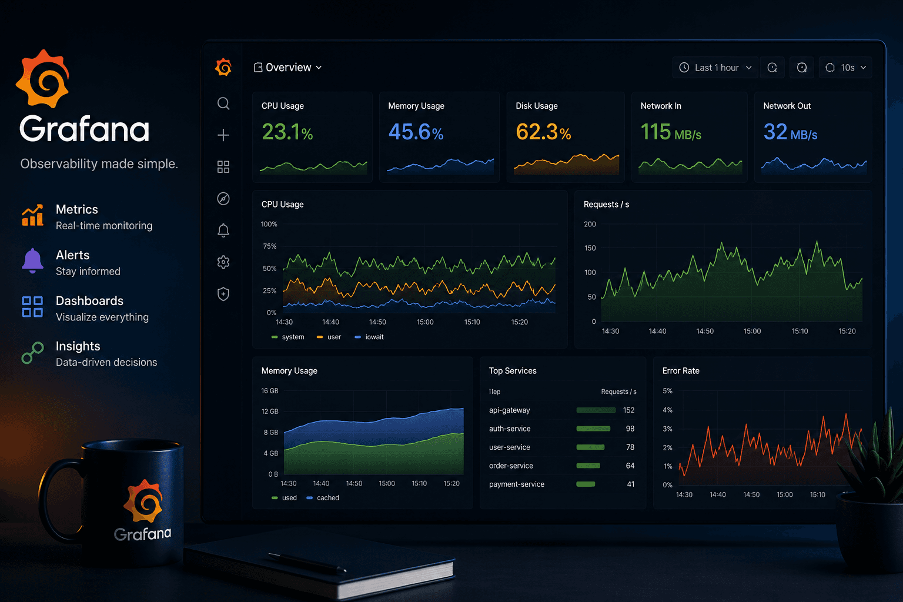Open the search magnifier in sidebar

coord(223,103)
